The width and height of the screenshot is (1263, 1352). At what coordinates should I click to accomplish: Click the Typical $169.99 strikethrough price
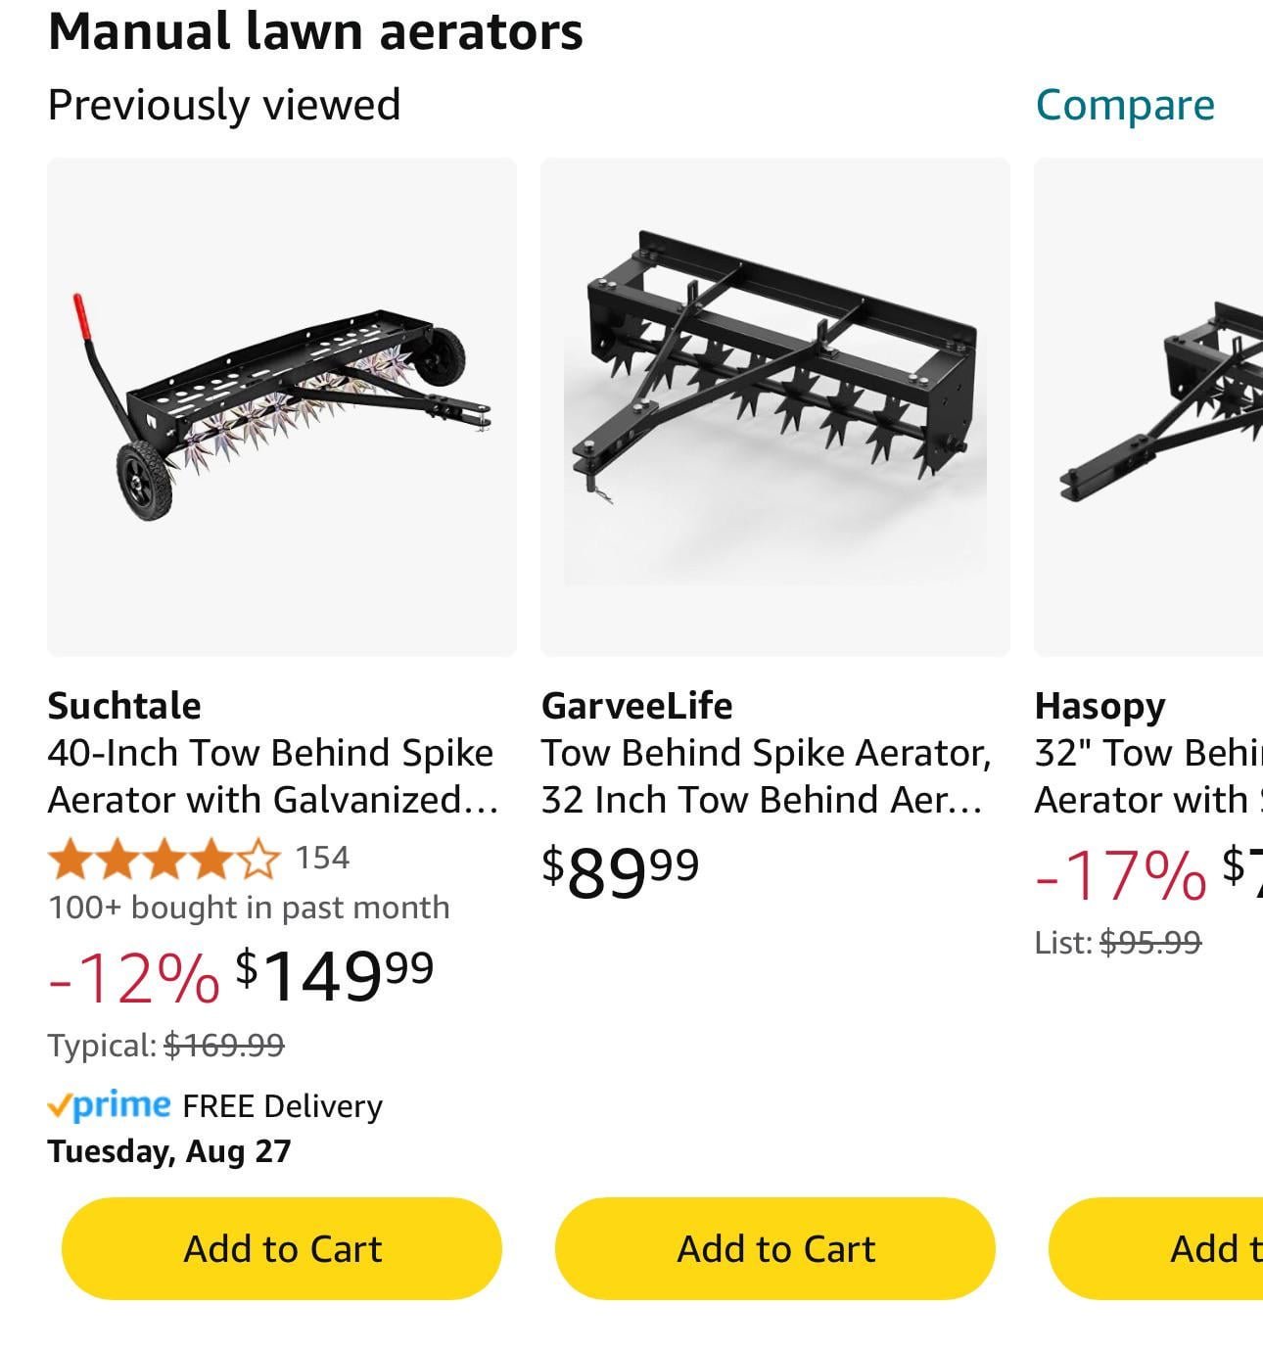click(224, 1046)
